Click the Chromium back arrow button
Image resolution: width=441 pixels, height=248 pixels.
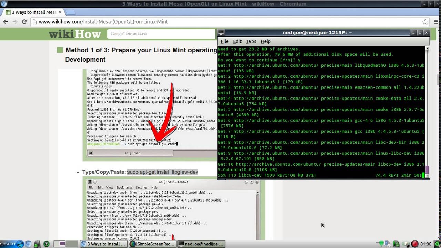click(6, 21)
